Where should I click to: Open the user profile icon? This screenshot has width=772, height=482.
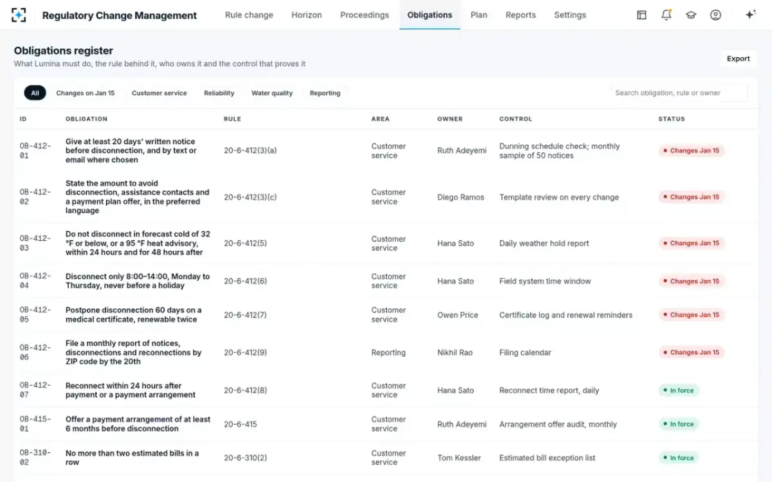[715, 15]
